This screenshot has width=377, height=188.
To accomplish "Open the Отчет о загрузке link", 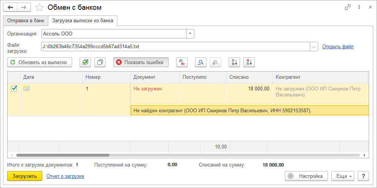I will coord(65,176).
